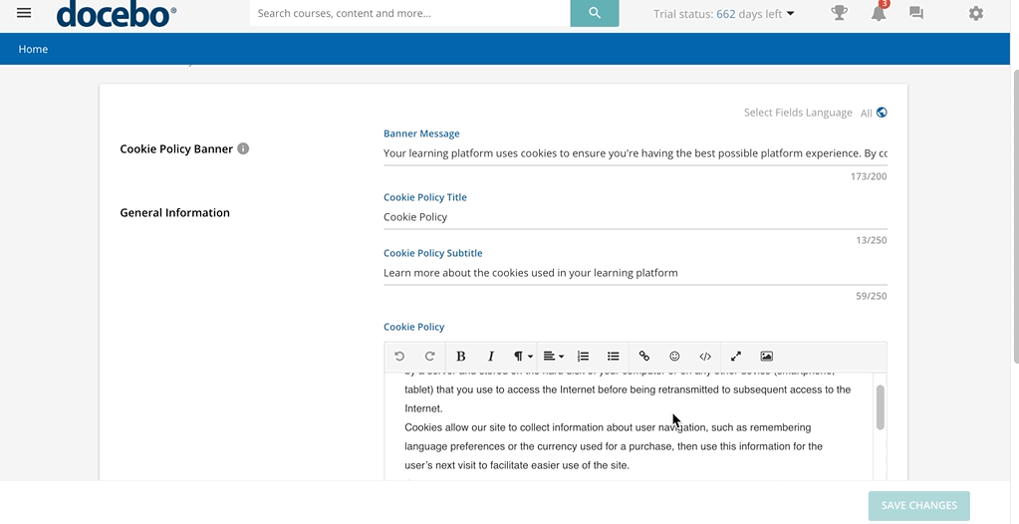Open the admin settings gear
This screenshot has width=1019, height=524.
click(x=976, y=13)
